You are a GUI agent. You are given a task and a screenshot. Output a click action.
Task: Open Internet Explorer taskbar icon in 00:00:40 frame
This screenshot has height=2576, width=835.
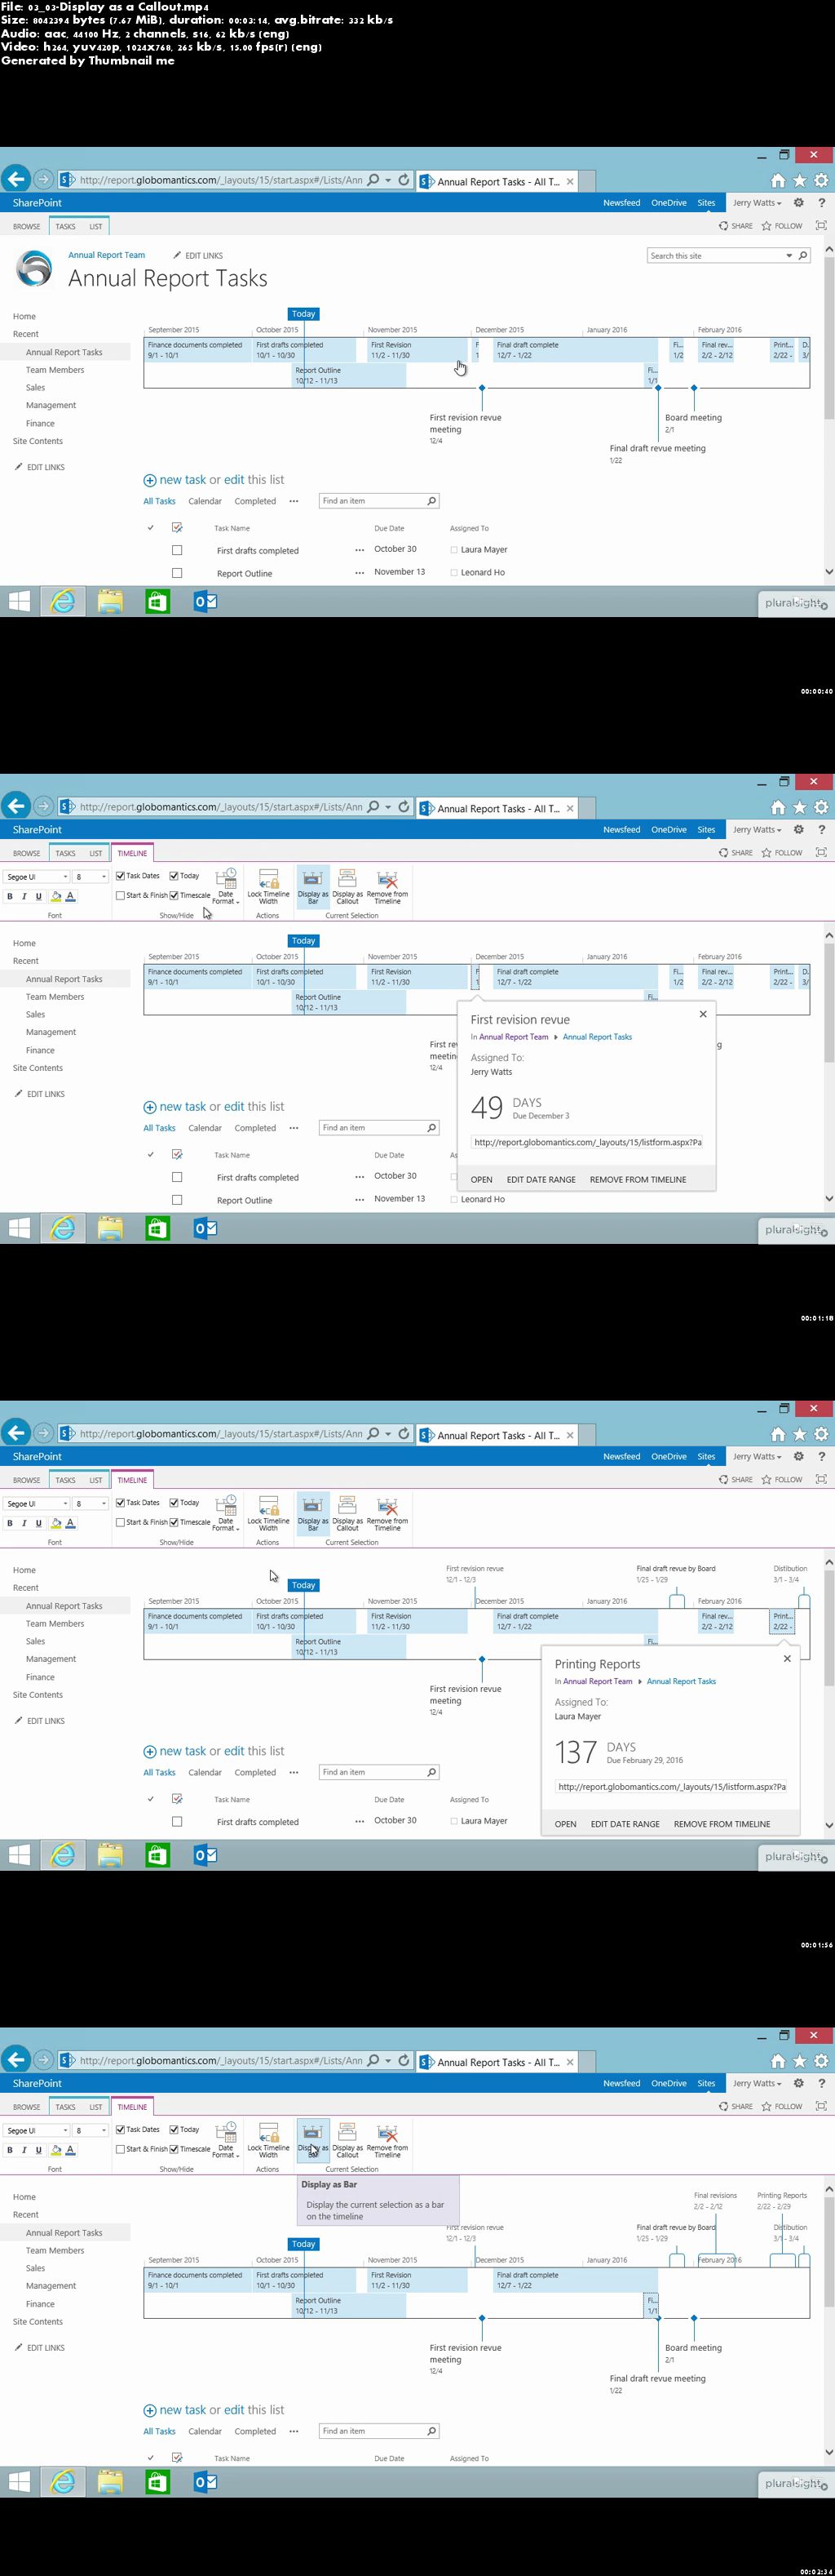(x=63, y=601)
